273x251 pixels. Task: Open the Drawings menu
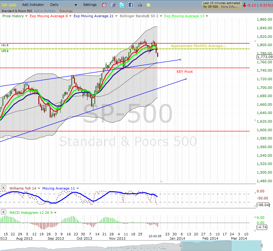66,11
